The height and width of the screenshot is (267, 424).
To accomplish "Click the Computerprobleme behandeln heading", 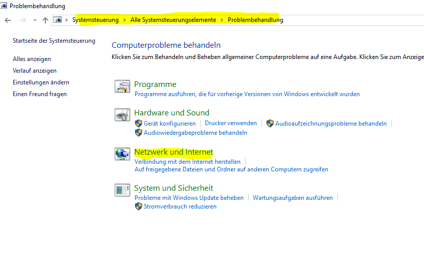I will pos(166,45).
